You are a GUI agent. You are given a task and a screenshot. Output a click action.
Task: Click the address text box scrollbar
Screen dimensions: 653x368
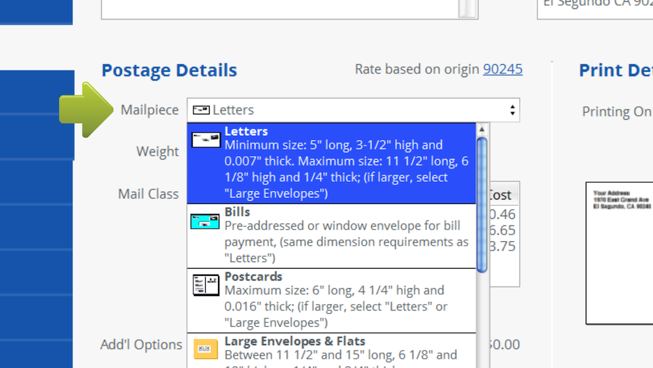point(468,8)
